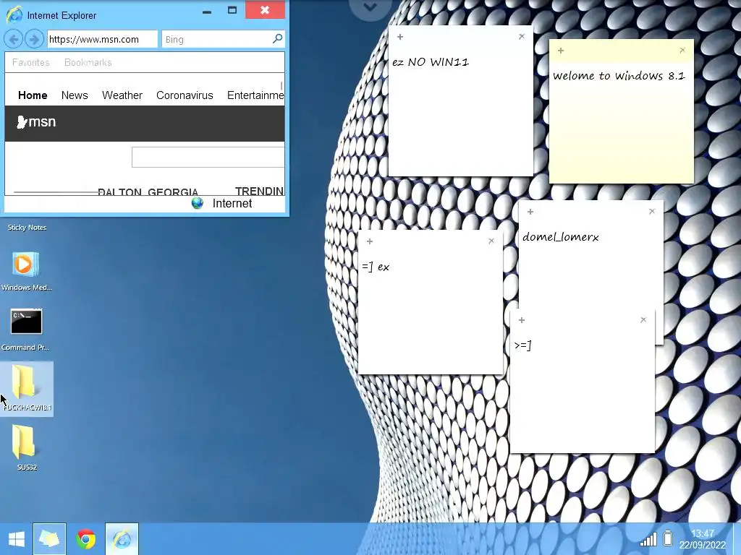The image size is (741, 555).
Task: Click the globe icon in the status bar
Action: [198, 203]
